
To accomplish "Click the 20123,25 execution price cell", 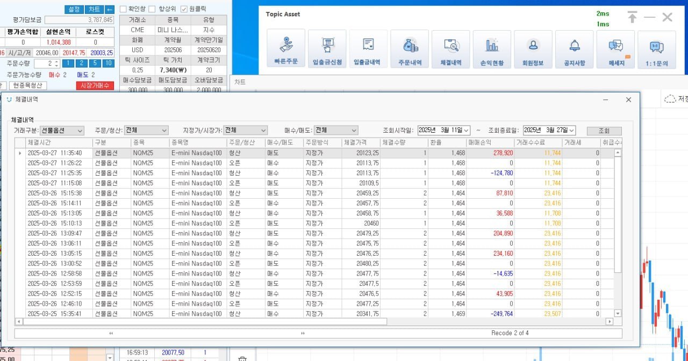I will click(x=360, y=153).
